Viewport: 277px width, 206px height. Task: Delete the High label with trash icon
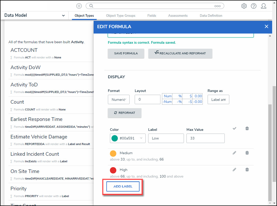[x=247, y=170]
